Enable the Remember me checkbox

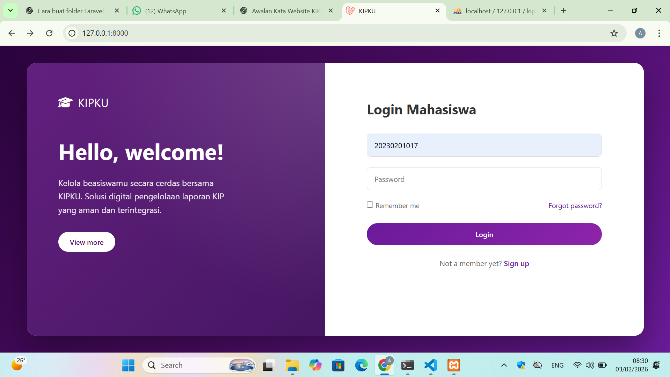coord(370,205)
